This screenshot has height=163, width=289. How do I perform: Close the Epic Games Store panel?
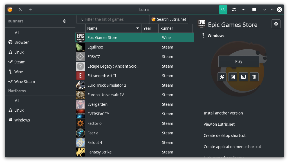(x=276, y=24)
